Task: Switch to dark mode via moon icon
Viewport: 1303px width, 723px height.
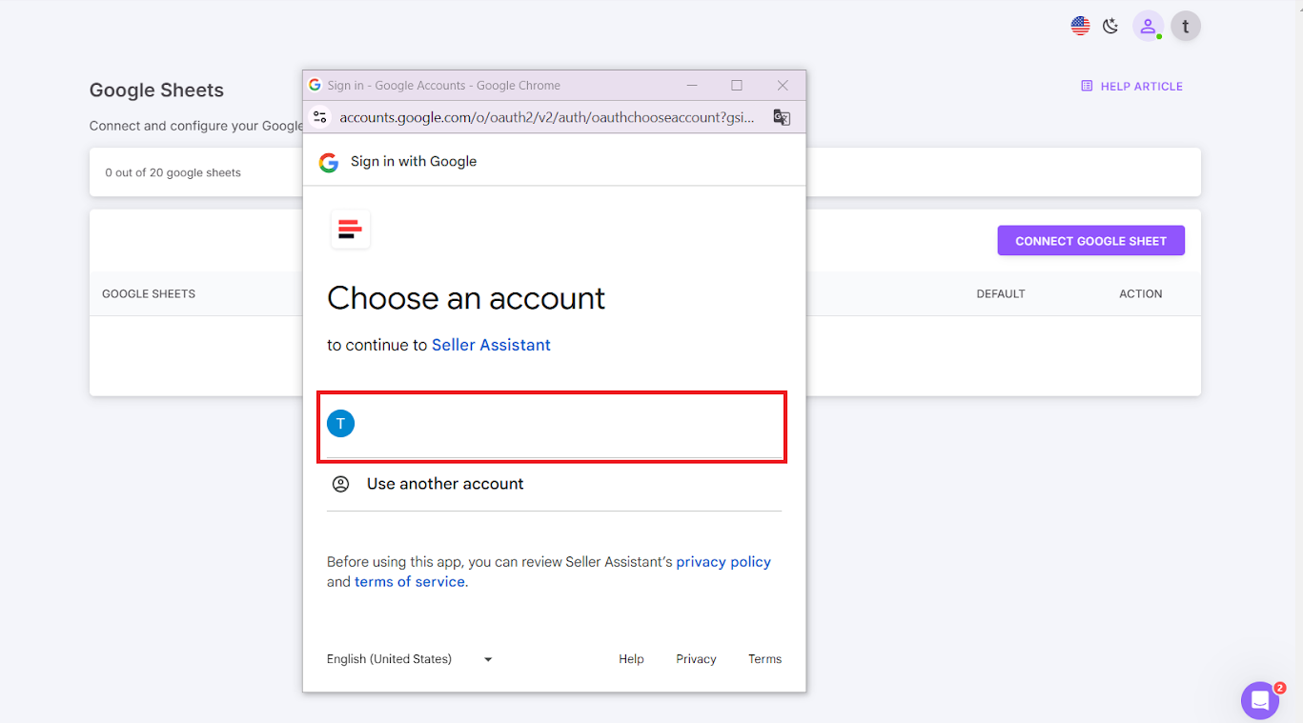Action: [x=1110, y=25]
